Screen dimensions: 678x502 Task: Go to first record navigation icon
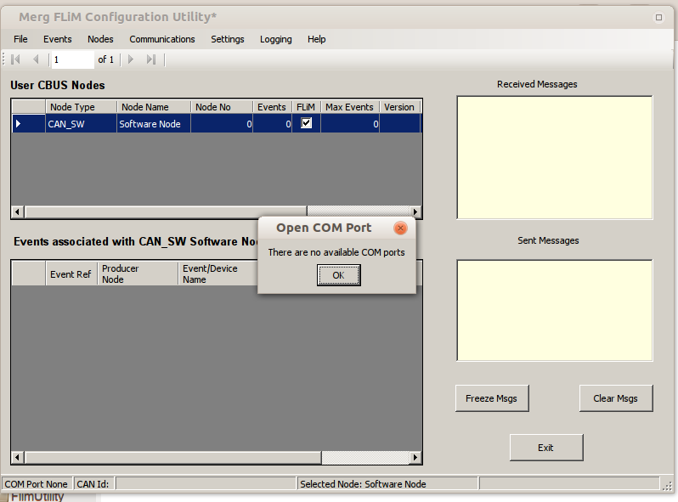tap(15, 59)
